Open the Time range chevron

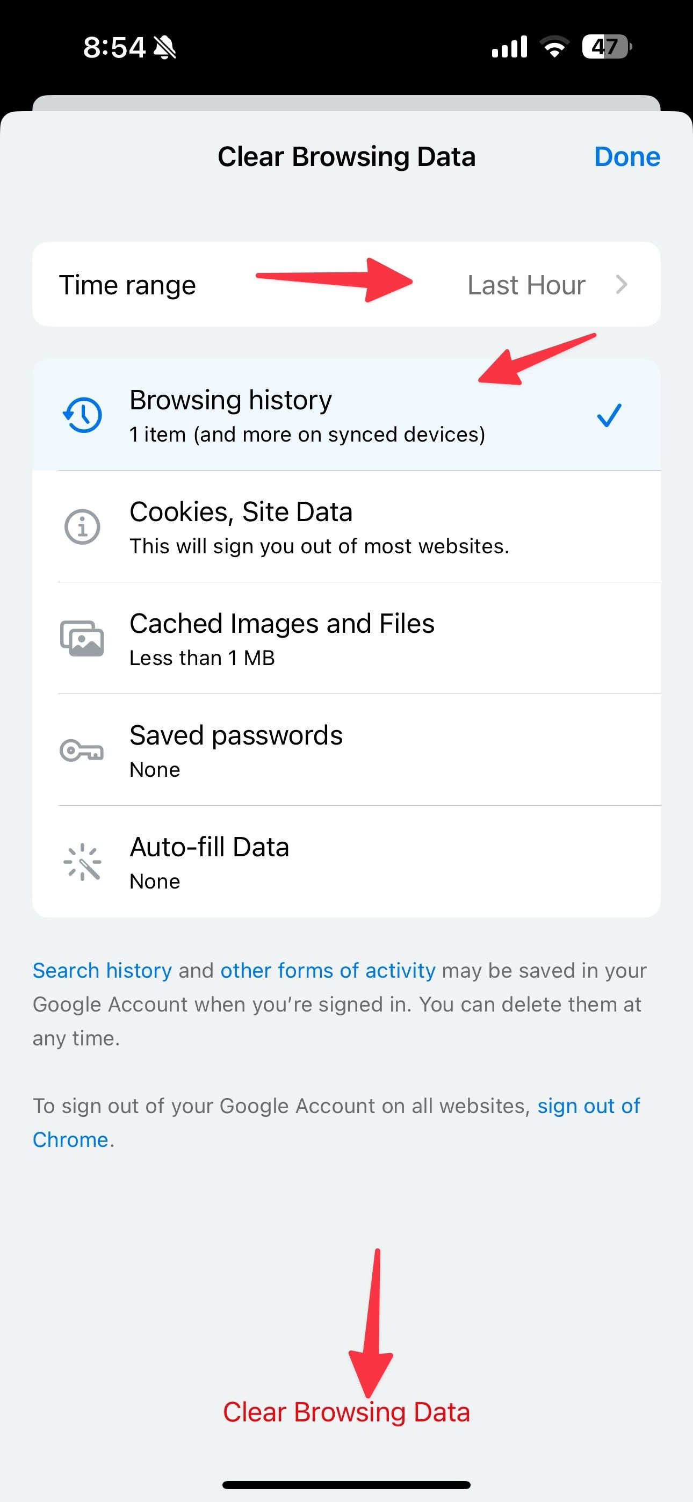(x=622, y=285)
